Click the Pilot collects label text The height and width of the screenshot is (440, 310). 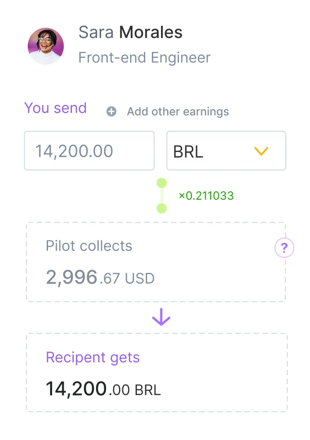tap(89, 246)
